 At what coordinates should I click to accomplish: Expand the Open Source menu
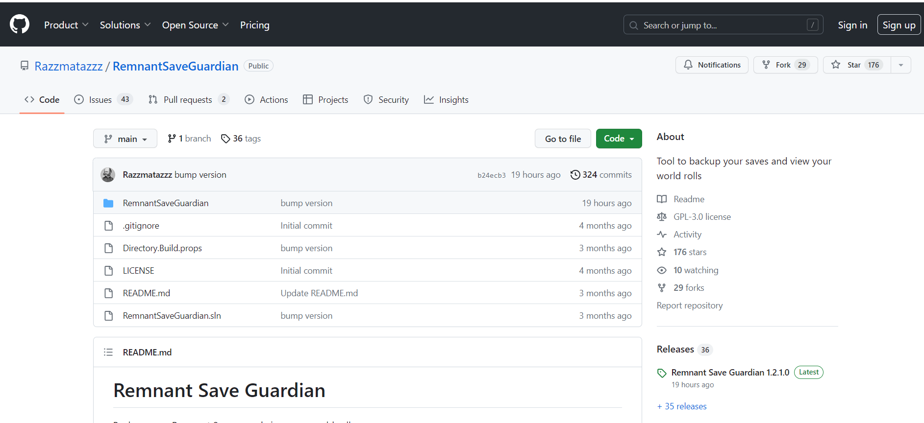(195, 25)
